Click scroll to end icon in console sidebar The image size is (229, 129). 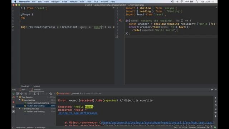215,109
